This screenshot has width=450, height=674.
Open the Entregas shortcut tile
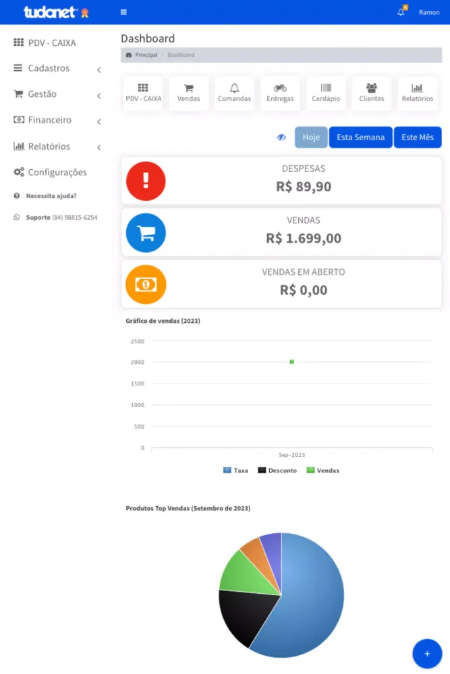tap(280, 93)
